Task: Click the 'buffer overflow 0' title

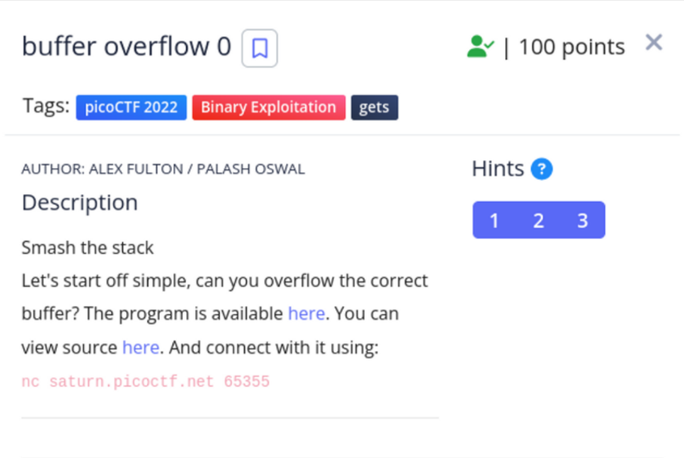Action: 126,47
